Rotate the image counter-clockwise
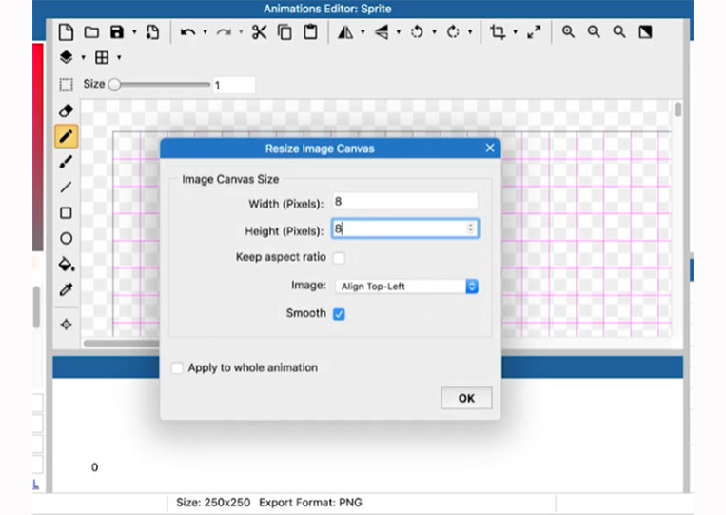 pyautogui.click(x=417, y=32)
